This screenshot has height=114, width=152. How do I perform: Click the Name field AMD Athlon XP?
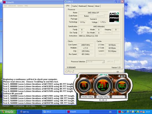point(93,13)
